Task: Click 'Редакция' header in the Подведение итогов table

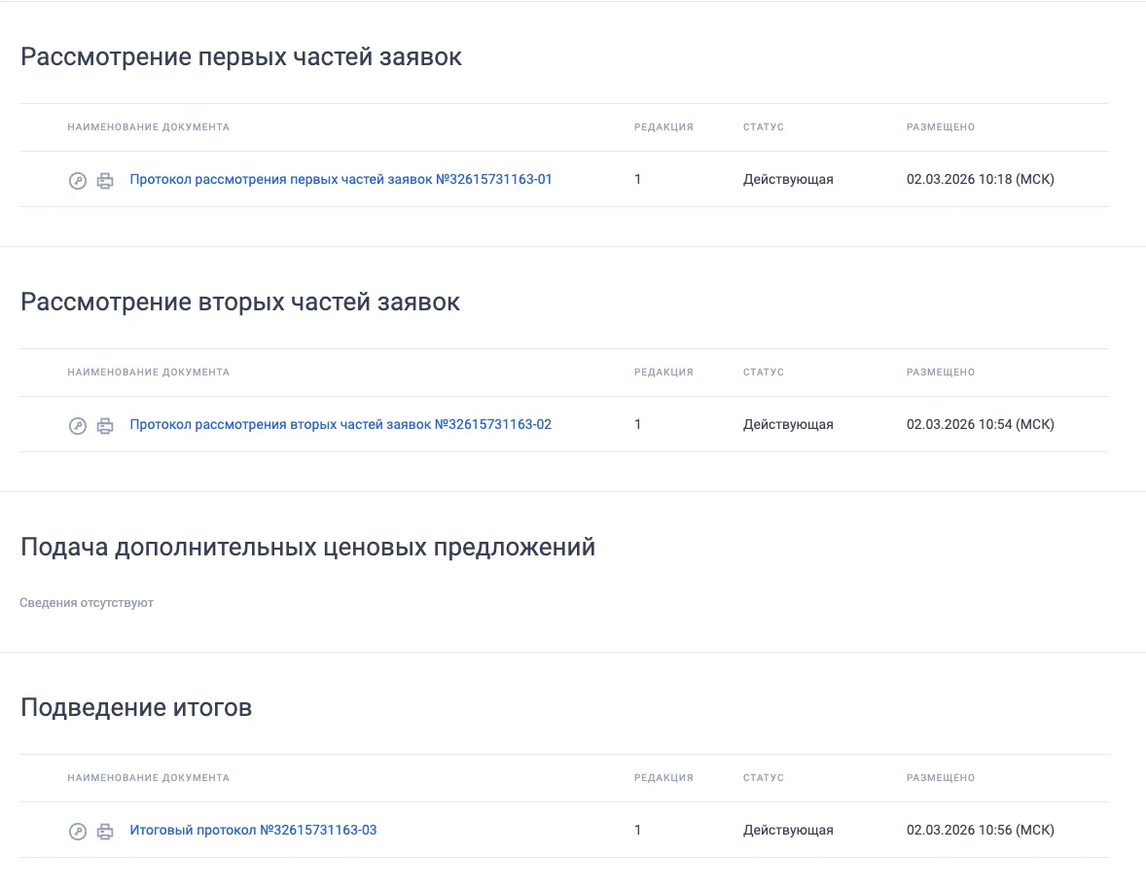Action: [x=663, y=778]
